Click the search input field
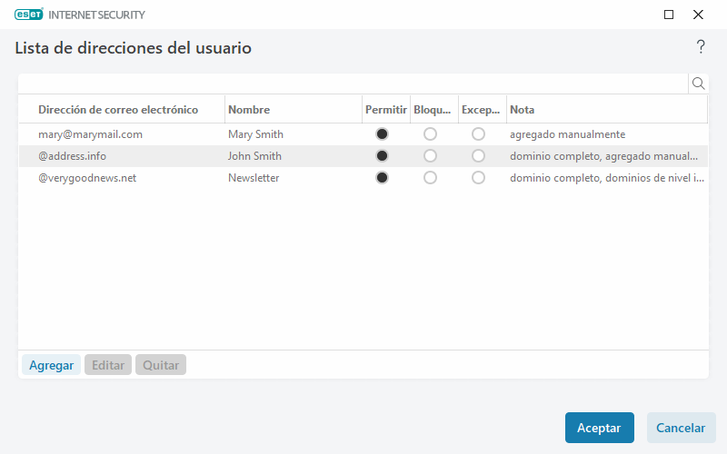 353,84
